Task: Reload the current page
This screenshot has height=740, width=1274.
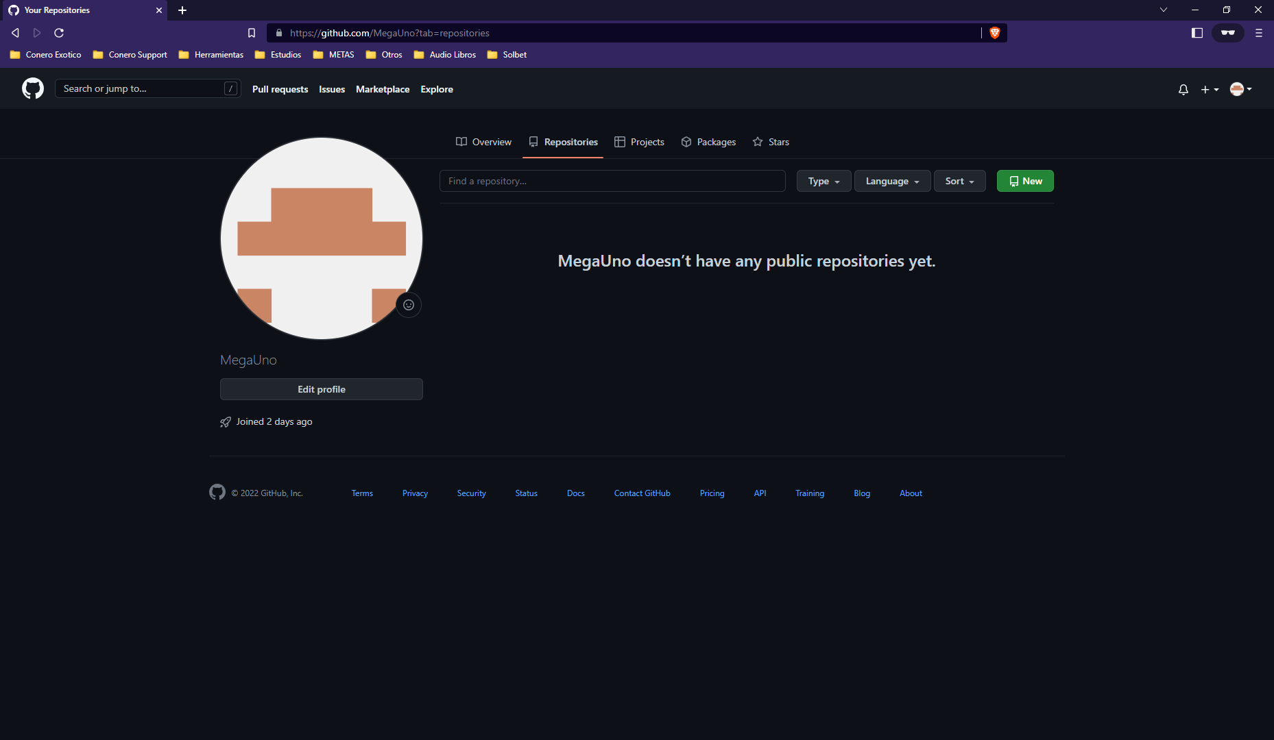Action: pos(59,32)
